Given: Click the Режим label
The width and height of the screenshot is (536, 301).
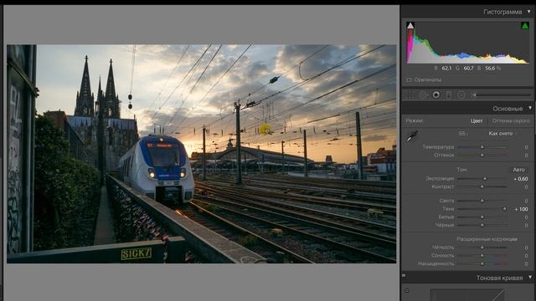Looking at the screenshot, I should coord(415,120).
